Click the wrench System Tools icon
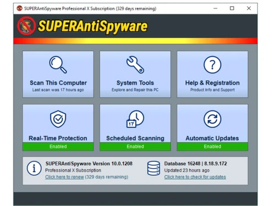Viewport: 275px width, 206px height. click(135, 65)
